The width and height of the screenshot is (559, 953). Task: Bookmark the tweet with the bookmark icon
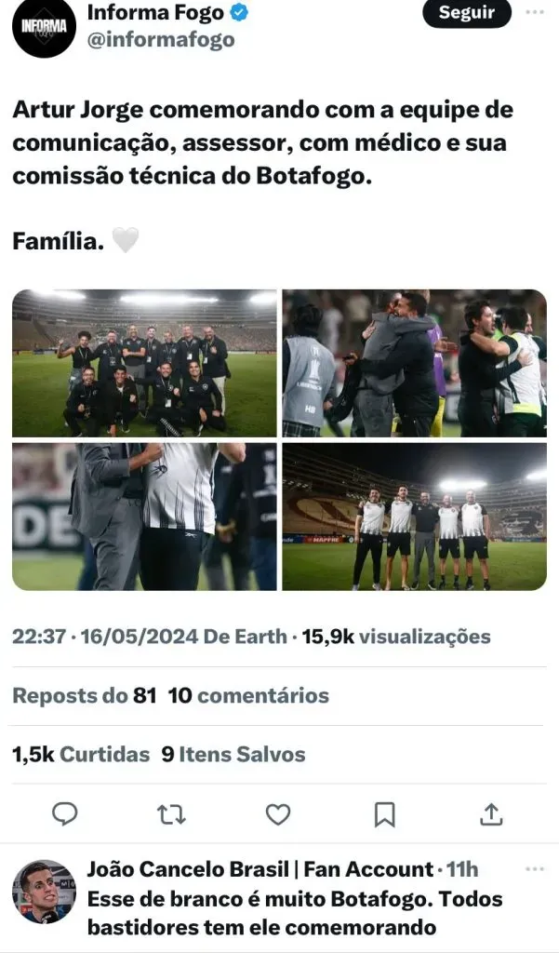click(x=384, y=814)
